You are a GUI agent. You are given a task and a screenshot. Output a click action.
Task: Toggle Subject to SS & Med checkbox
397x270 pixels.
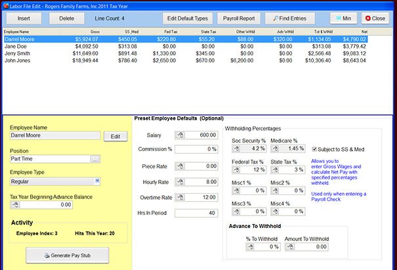tap(315, 148)
